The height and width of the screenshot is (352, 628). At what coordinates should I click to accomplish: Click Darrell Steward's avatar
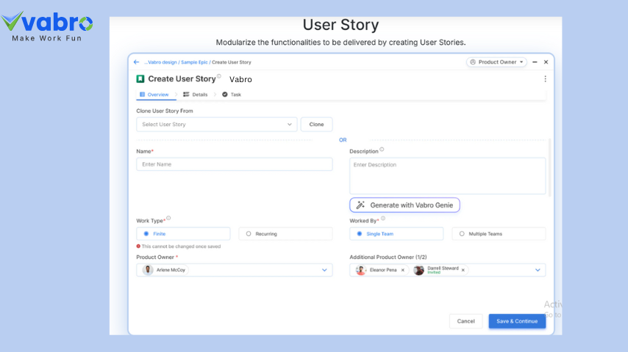tap(419, 270)
